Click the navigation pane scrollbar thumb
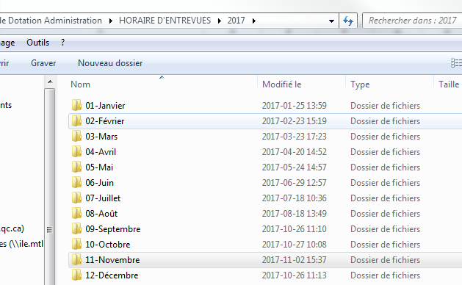 pyautogui.click(x=50, y=187)
